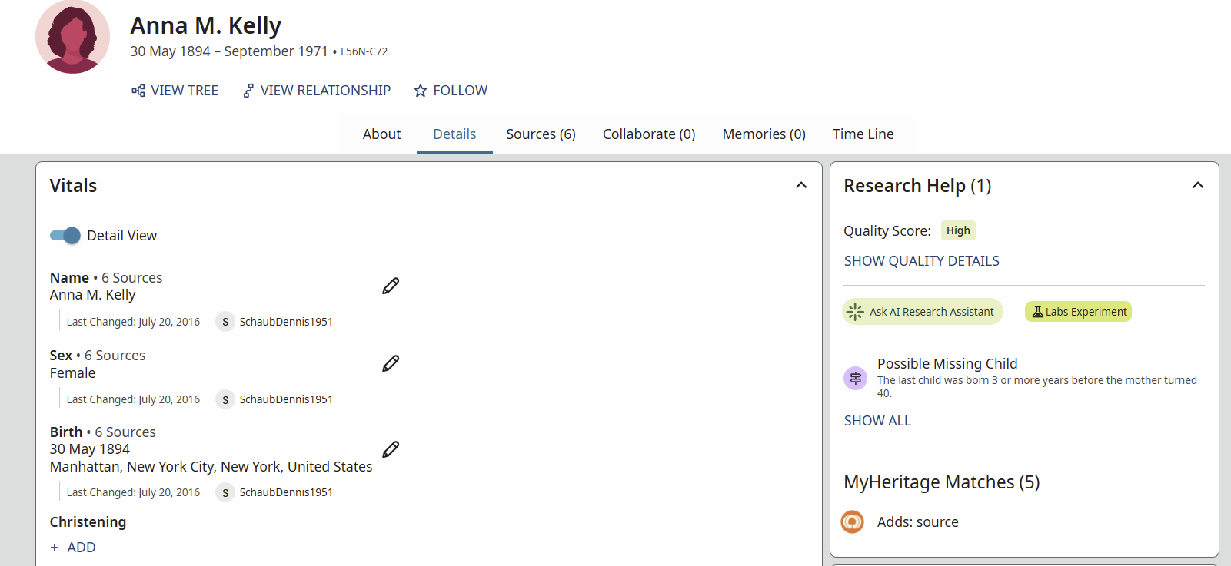Open the Collaborate (0) tab
This screenshot has width=1231, height=566.
coord(649,134)
